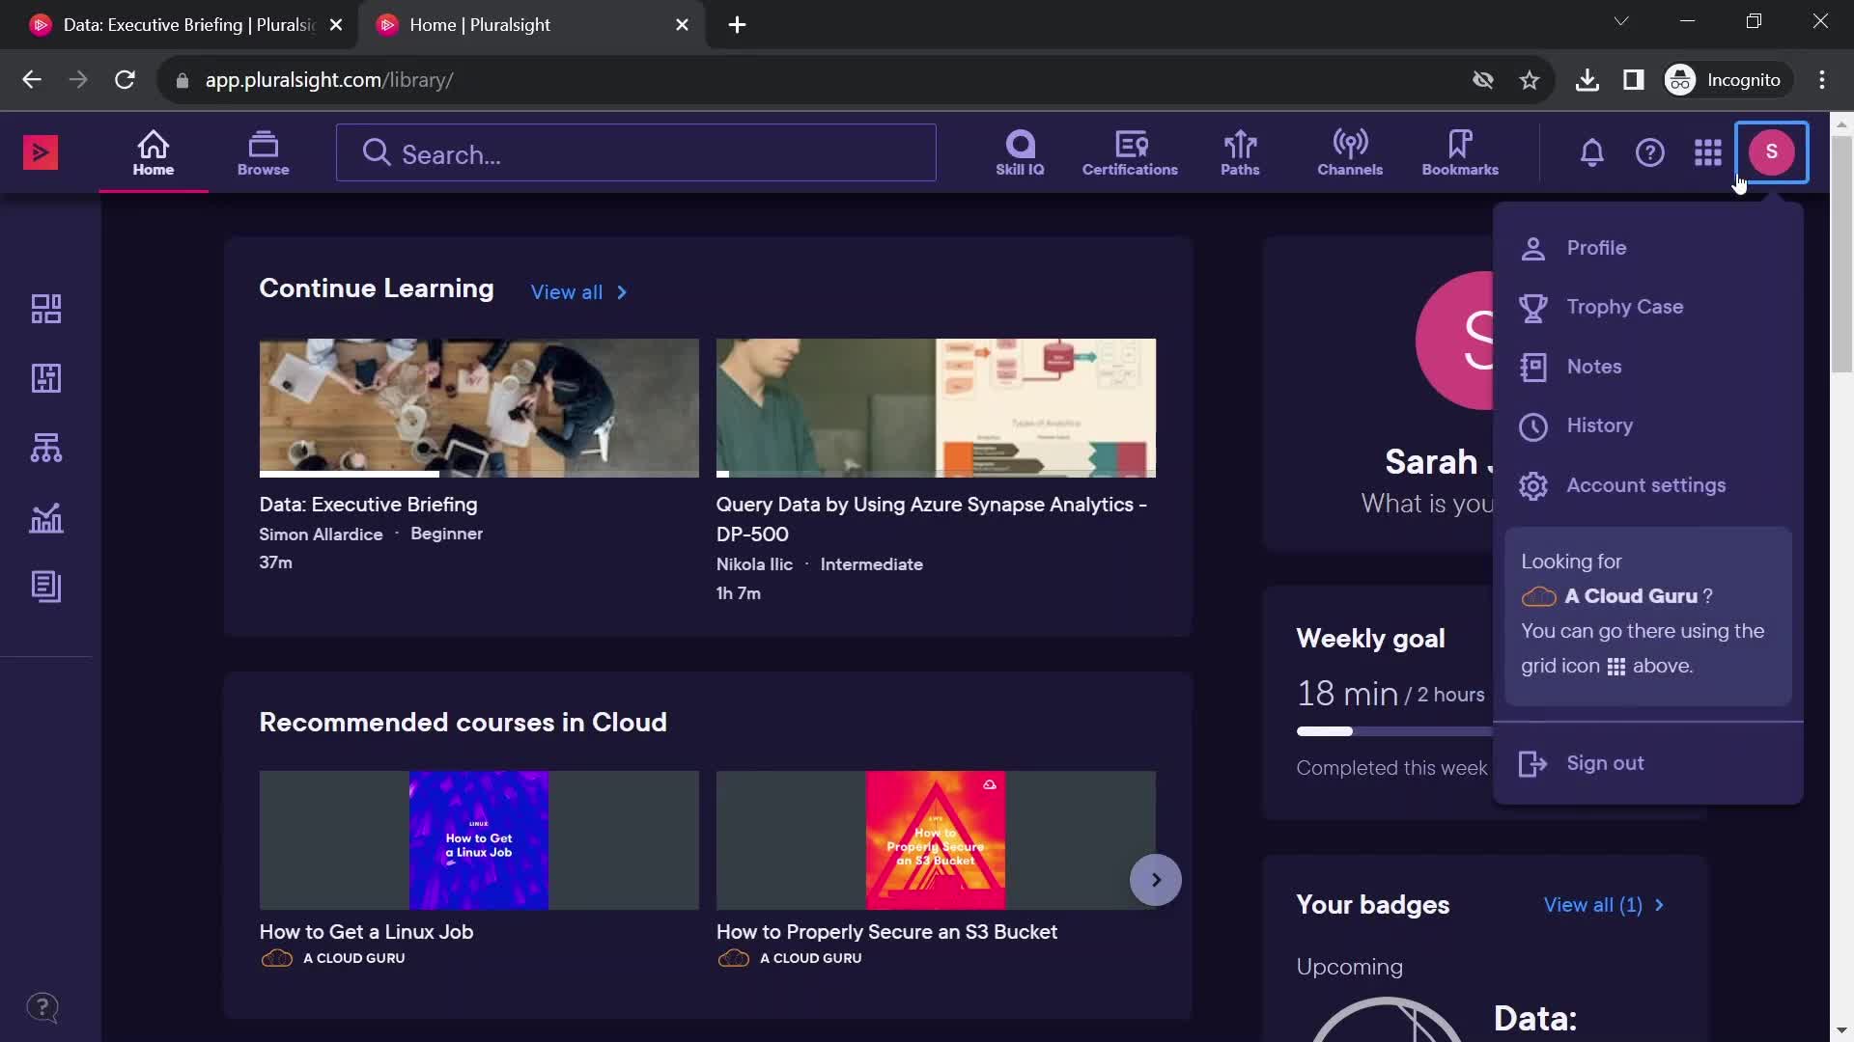Image resolution: width=1854 pixels, height=1042 pixels.
Task: Click the address bar URL
Action: [x=329, y=80]
